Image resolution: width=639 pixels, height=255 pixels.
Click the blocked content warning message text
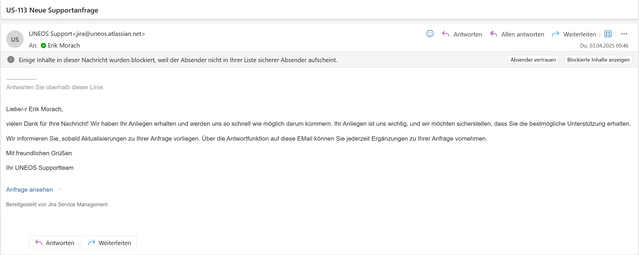pos(178,60)
